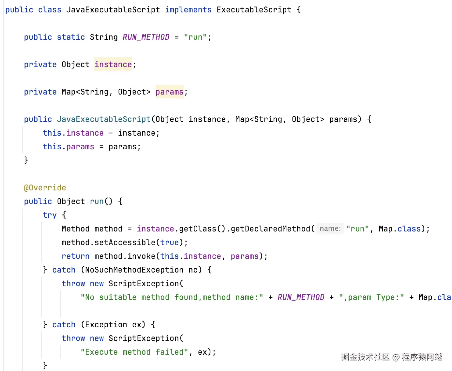This screenshot has height=371, width=452.
Task: Click this.params in the constructor assignment
Action: [68, 147]
